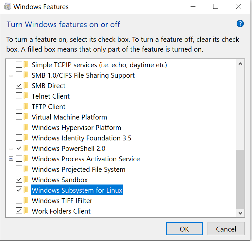
Task: Open the blue help question mark icon
Action: (x=240, y=24)
